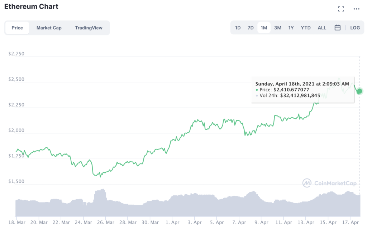This screenshot has width=367, height=229.
Task: Switch to the Market Cap tab
Action: pyautogui.click(x=49, y=28)
